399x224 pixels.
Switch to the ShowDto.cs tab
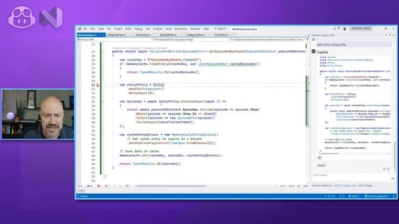[221, 35]
